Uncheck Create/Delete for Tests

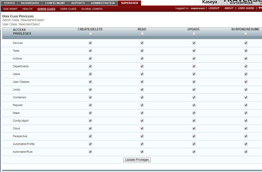pyautogui.click(x=90, y=51)
